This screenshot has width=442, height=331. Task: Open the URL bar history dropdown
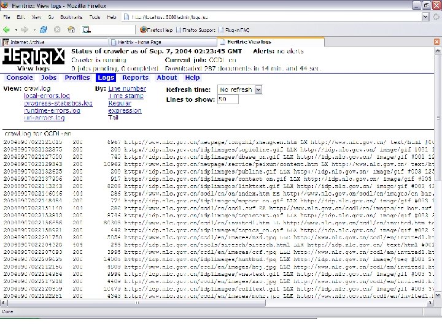(425, 17)
